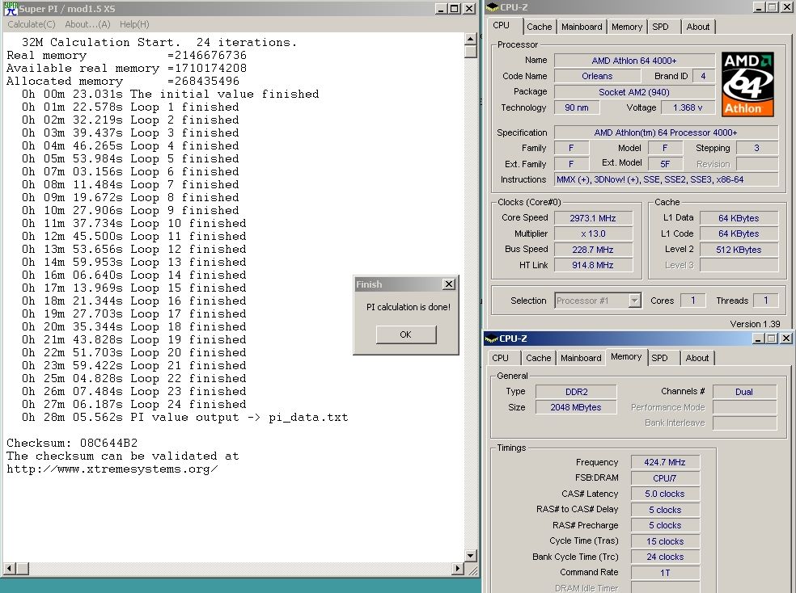Click the Loop 24 finished line
This screenshot has width=796, height=593.
(134, 405)
